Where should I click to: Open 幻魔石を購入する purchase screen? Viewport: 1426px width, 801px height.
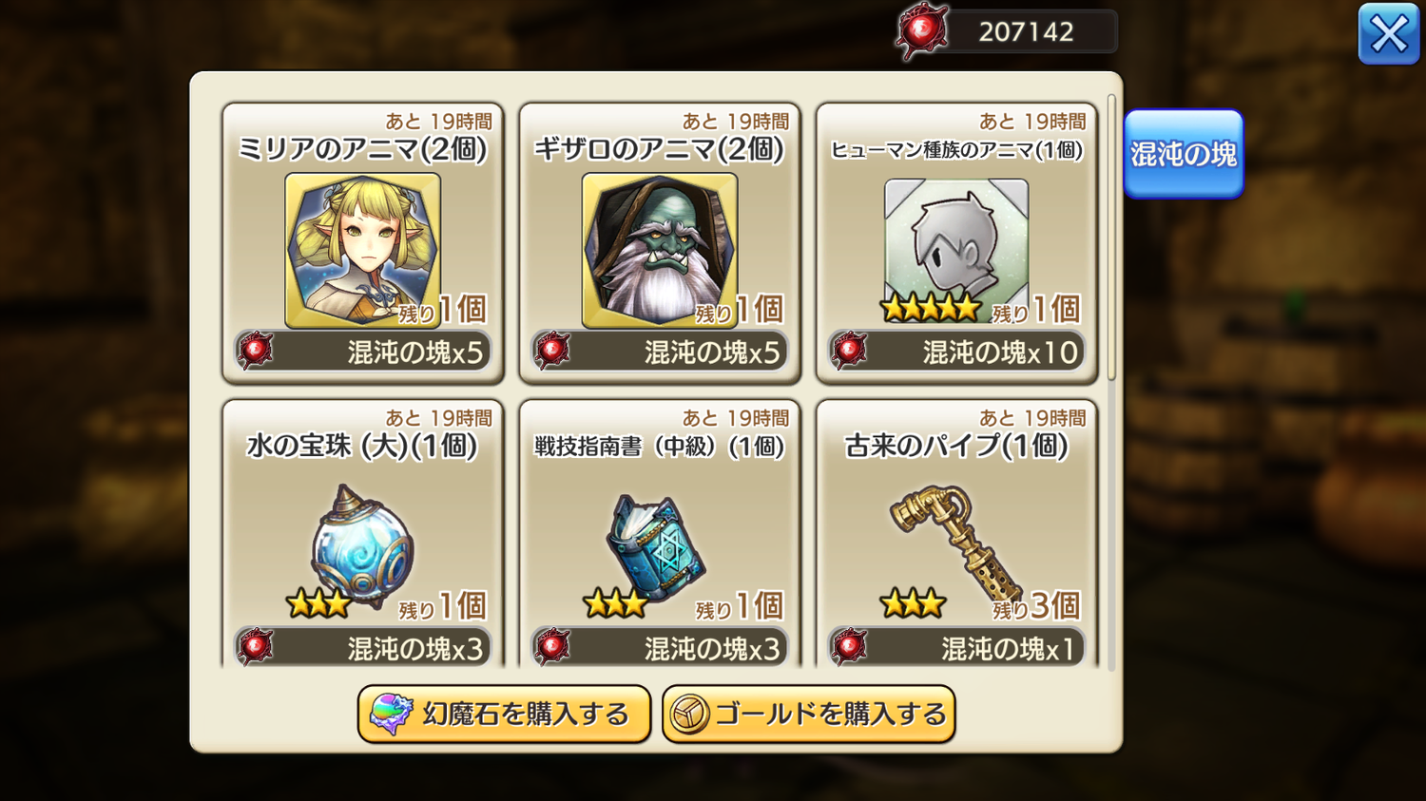(504, 715)
